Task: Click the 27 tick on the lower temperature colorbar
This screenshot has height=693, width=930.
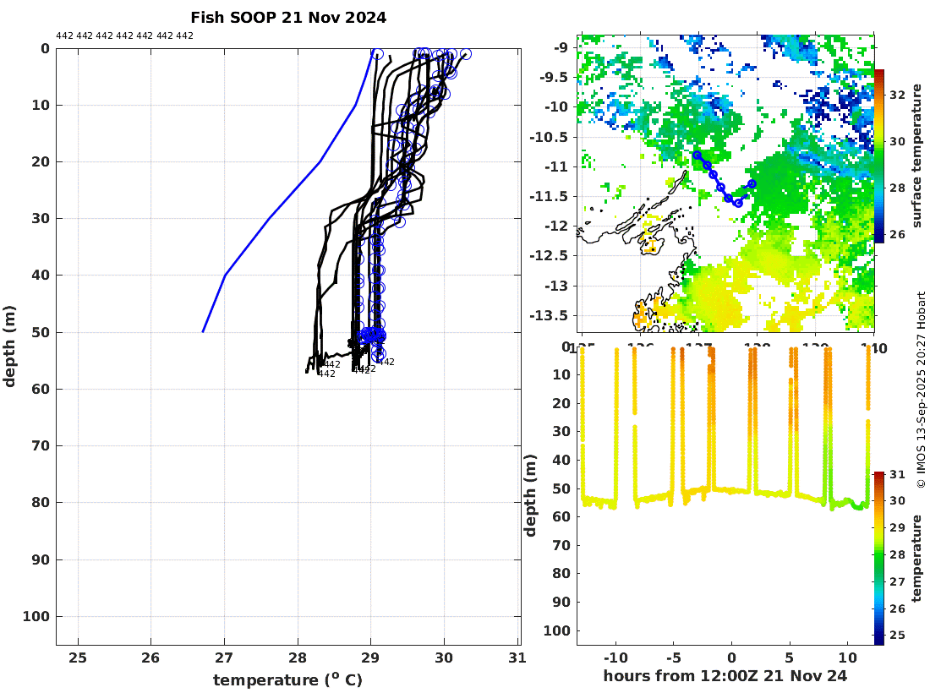Action: point(897,581)
